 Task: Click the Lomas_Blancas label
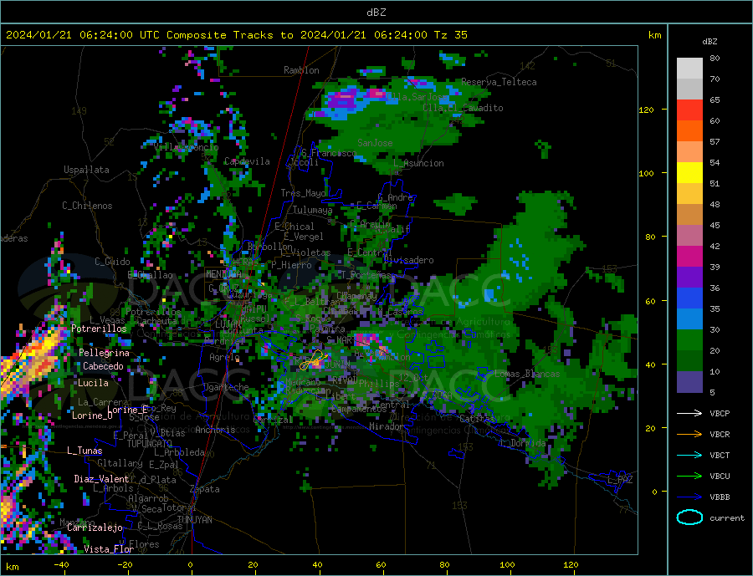pos(527,374)
